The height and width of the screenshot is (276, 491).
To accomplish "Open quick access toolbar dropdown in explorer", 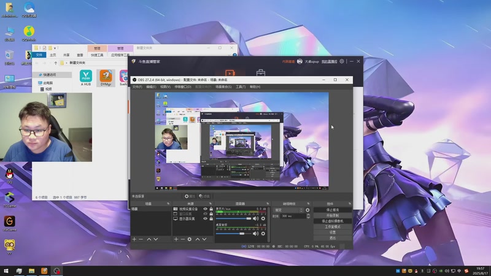I will click(x=55, y=48).
